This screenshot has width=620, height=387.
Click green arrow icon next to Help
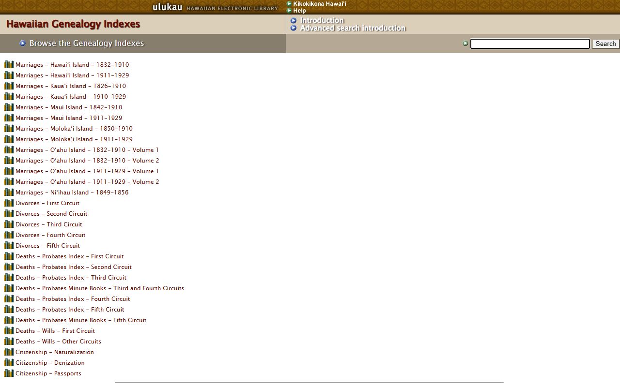click(289, 10)
